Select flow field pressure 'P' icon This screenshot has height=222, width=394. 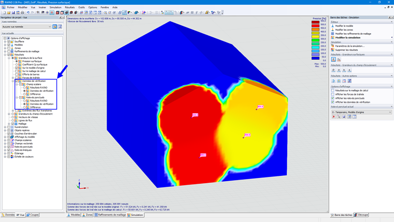tap(333, 70)
